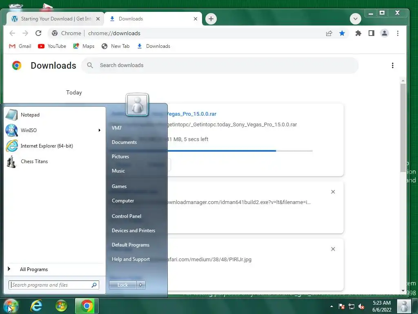
Task: Open Notepad from the Start menu
Action: click(x=55, y=115)
